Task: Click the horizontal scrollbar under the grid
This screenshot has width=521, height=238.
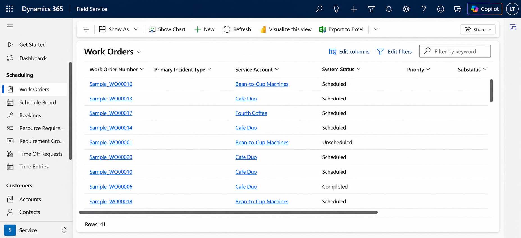Action: pyautogui.click(x=228, y=212)
